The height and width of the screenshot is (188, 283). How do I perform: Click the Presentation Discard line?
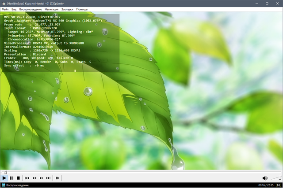(25, 54)
